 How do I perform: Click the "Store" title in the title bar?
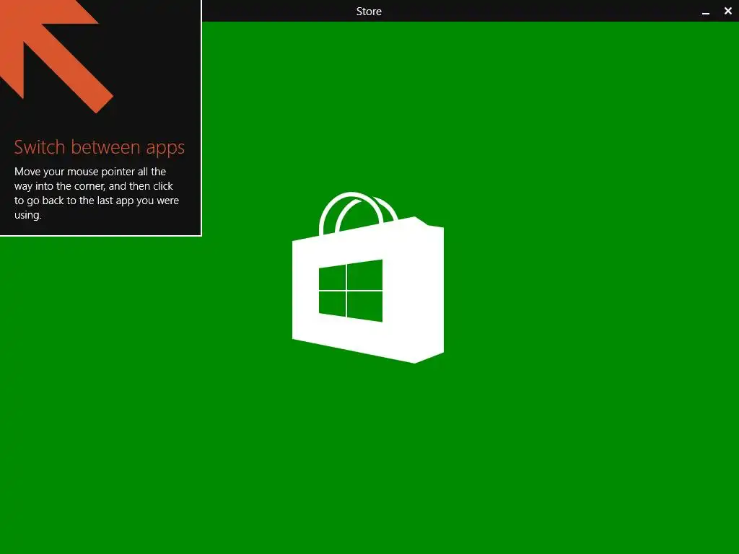(369, 12)
